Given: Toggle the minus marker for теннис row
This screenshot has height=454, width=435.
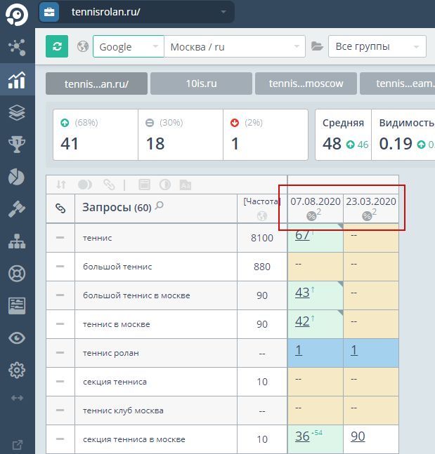Looking at the screenshot, I should pyautogui.click(x=60, y=238).
